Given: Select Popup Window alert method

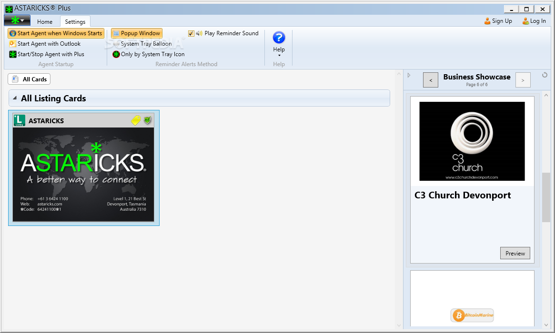Looking at the screenshot, I should click(x=137, y=33).
